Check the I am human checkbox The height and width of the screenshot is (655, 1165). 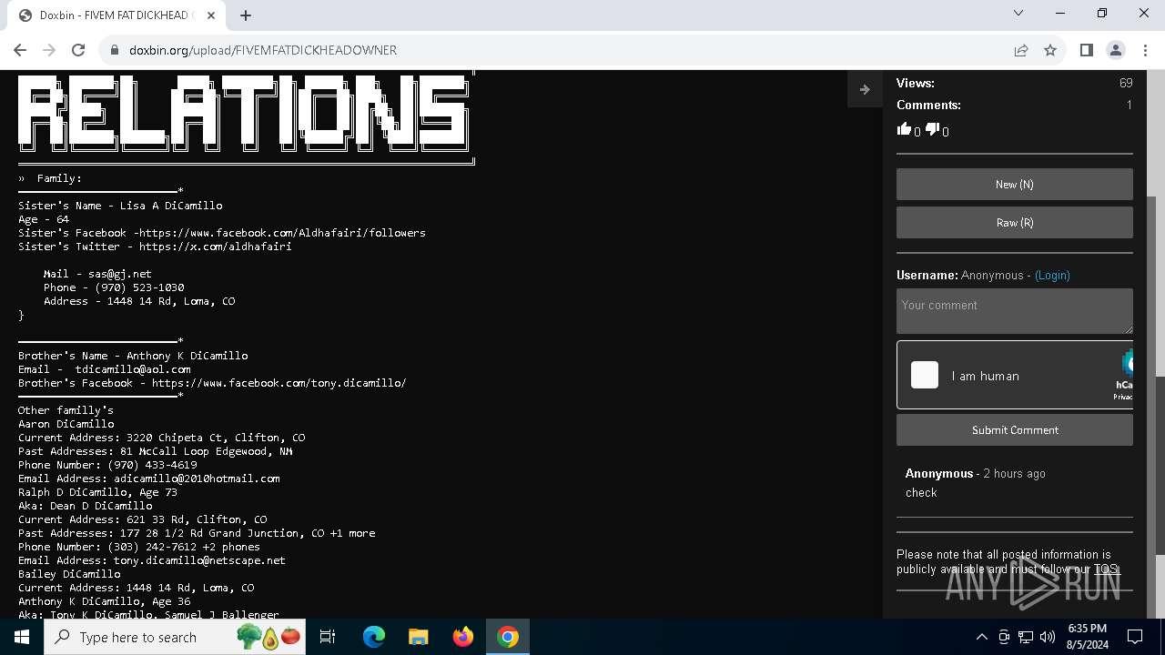pyautogui.click(x=925, y=375)
